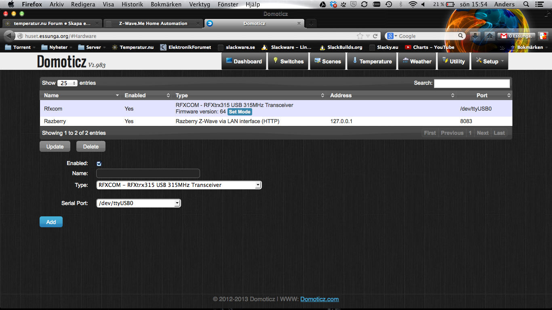
Task: Click the Dashboard monitor icon
Action: [x=229, y=61]
